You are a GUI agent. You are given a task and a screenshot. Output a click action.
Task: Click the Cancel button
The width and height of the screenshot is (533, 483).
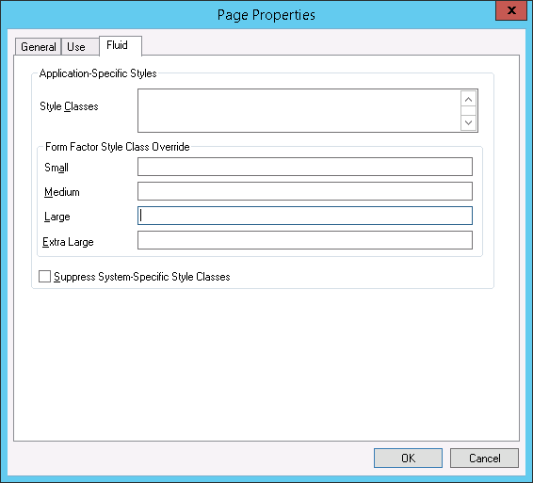pos(484,458)
